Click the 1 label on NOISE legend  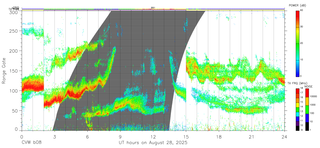coord(311,130)
